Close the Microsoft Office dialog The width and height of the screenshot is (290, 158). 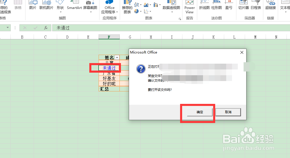pyautogui.click(x=242, y=52)
